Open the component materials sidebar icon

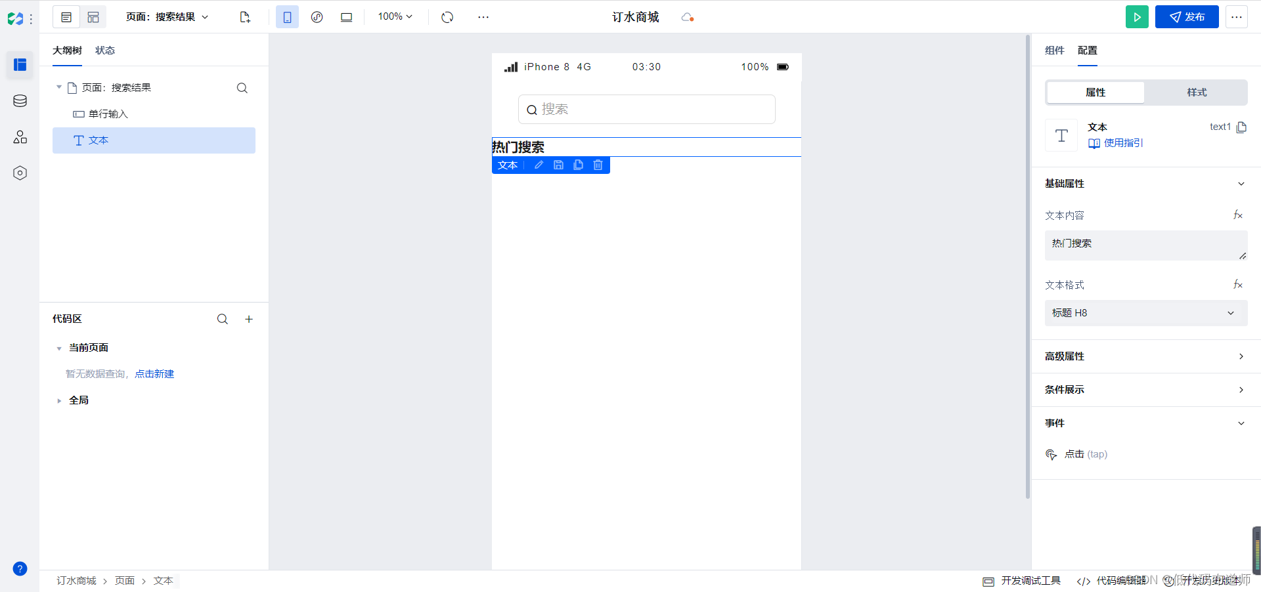tap(20, 137)
